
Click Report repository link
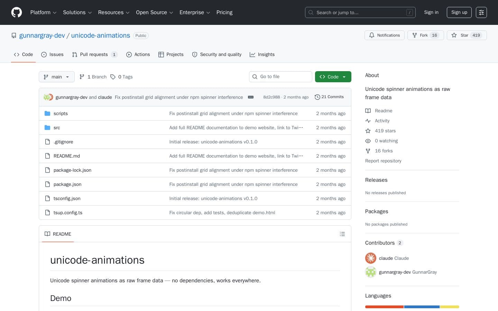pyautogui.click(x=383, y=161)
